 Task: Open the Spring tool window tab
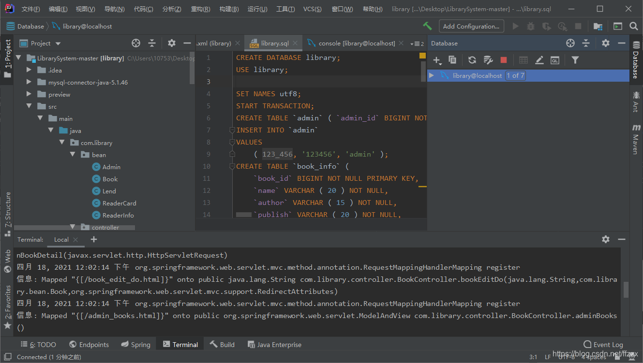(x=135, y=345)
